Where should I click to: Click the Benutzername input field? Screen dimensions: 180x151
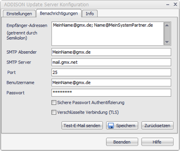click(111, 83)
